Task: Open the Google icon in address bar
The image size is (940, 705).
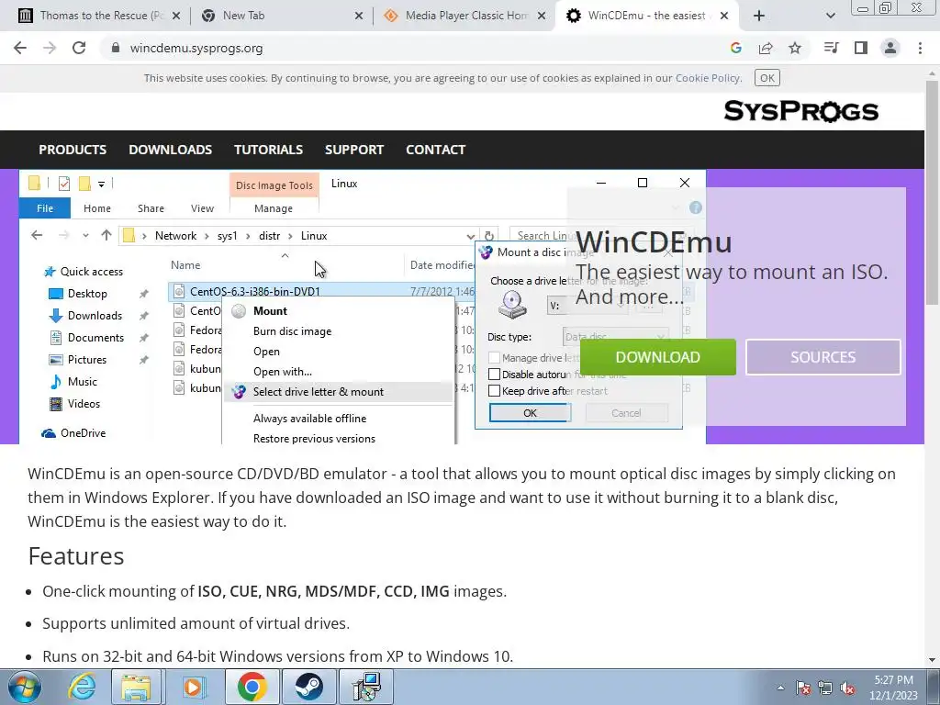Action: coord(735,48)
